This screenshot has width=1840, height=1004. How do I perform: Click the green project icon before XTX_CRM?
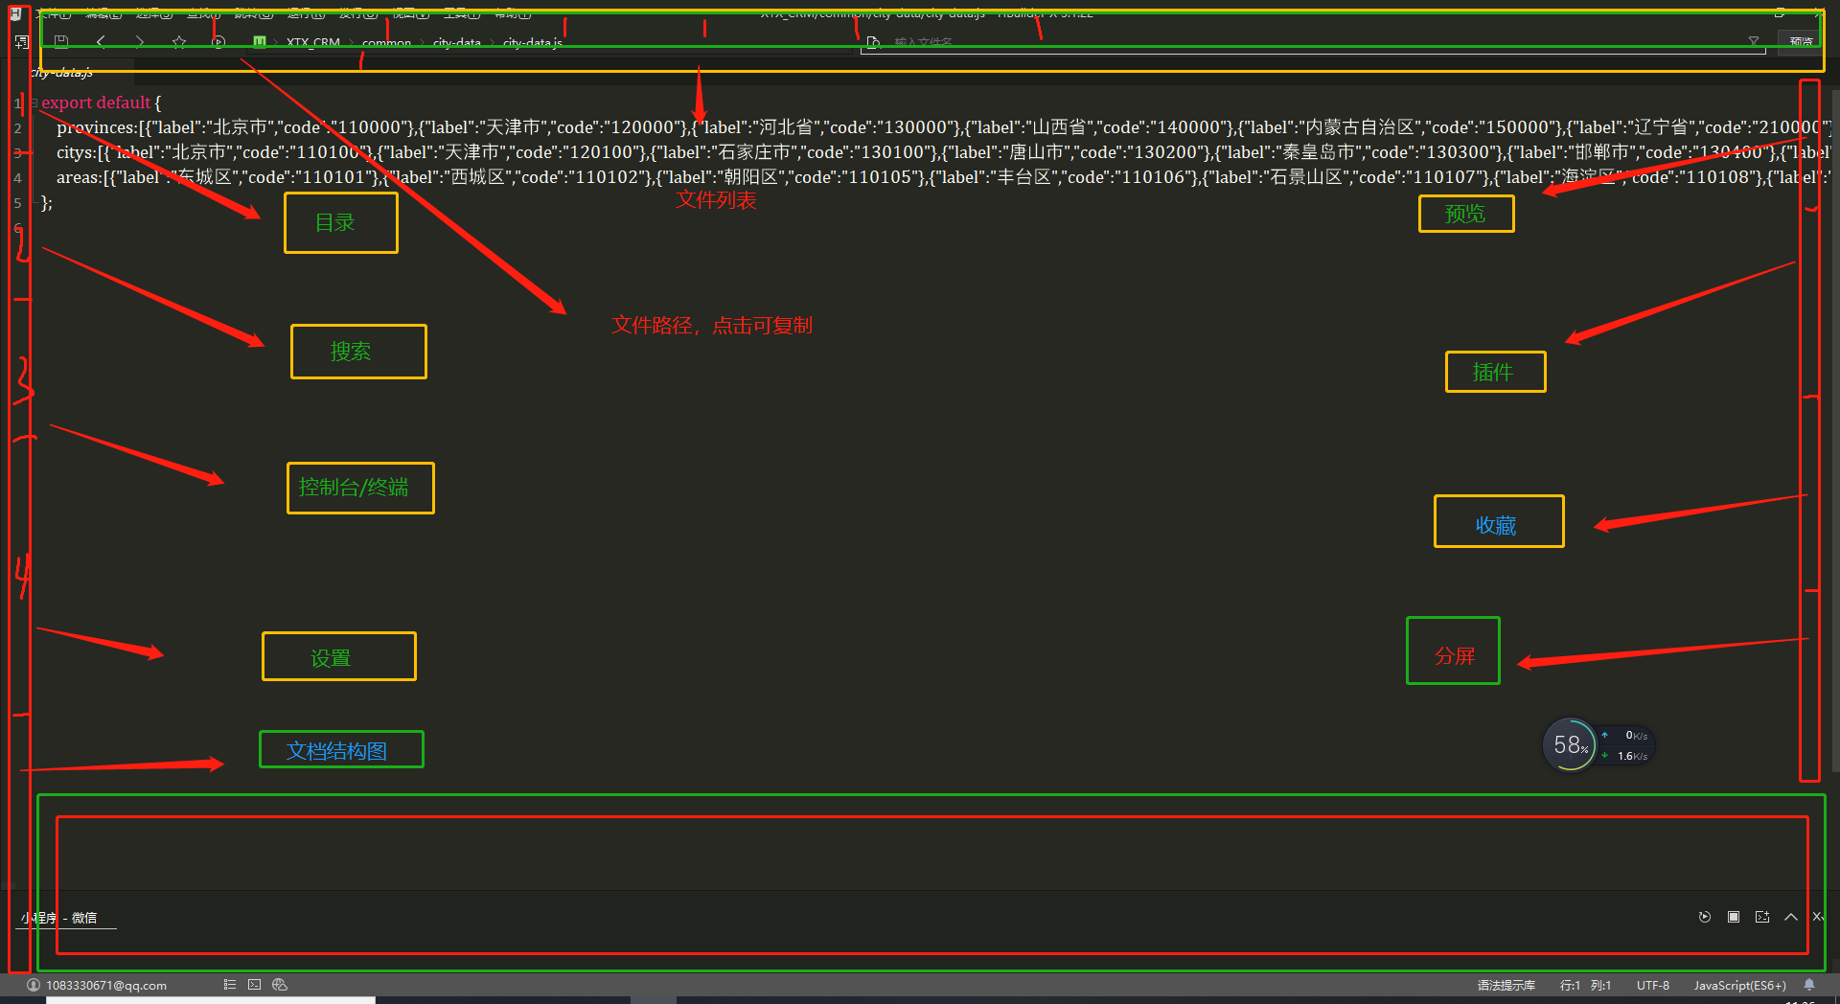point(260,42)
